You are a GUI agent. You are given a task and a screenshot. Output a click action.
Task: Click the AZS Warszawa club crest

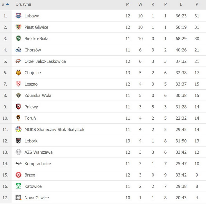point(19,152)
